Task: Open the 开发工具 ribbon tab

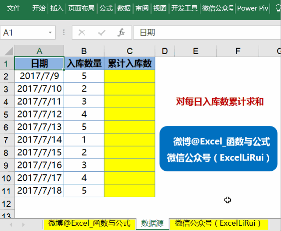Action: click(x=184, y=8)
